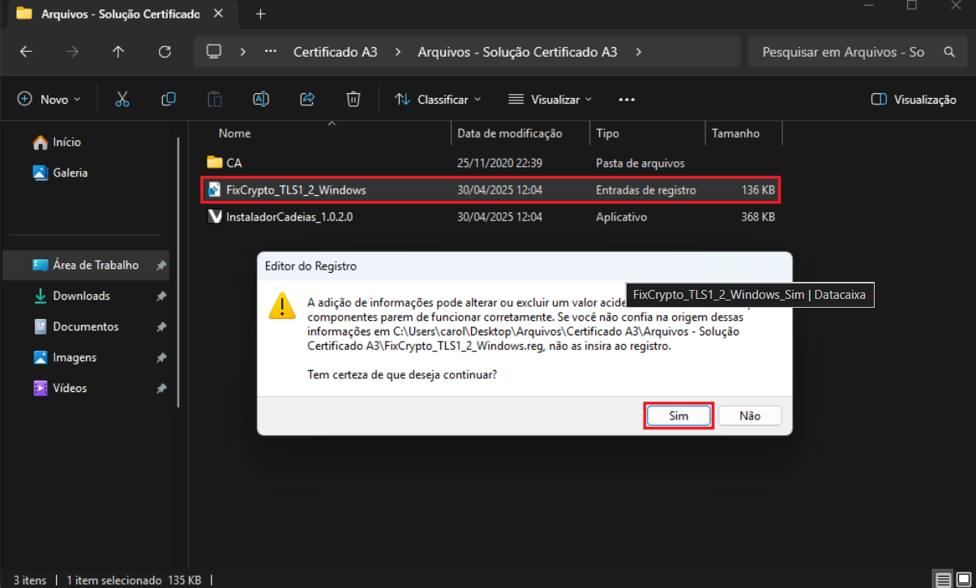Go up one folder with Up arrow

point(118,52)
